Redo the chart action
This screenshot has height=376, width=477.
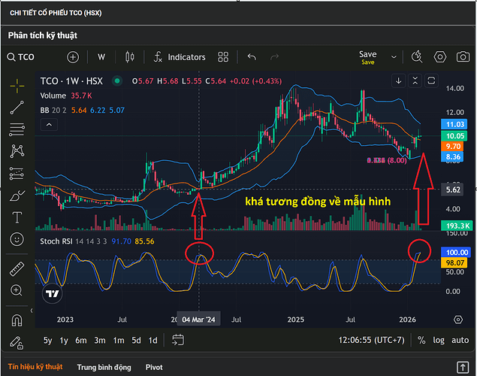275,57
